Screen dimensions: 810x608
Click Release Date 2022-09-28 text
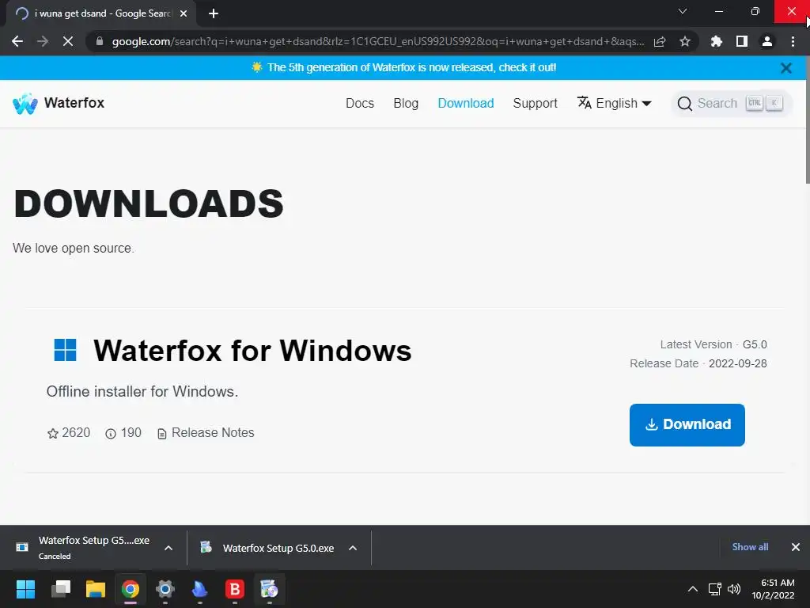pos(698,363)
